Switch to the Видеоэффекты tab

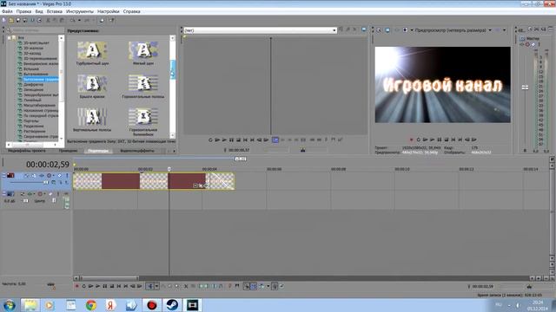point(137,151)
